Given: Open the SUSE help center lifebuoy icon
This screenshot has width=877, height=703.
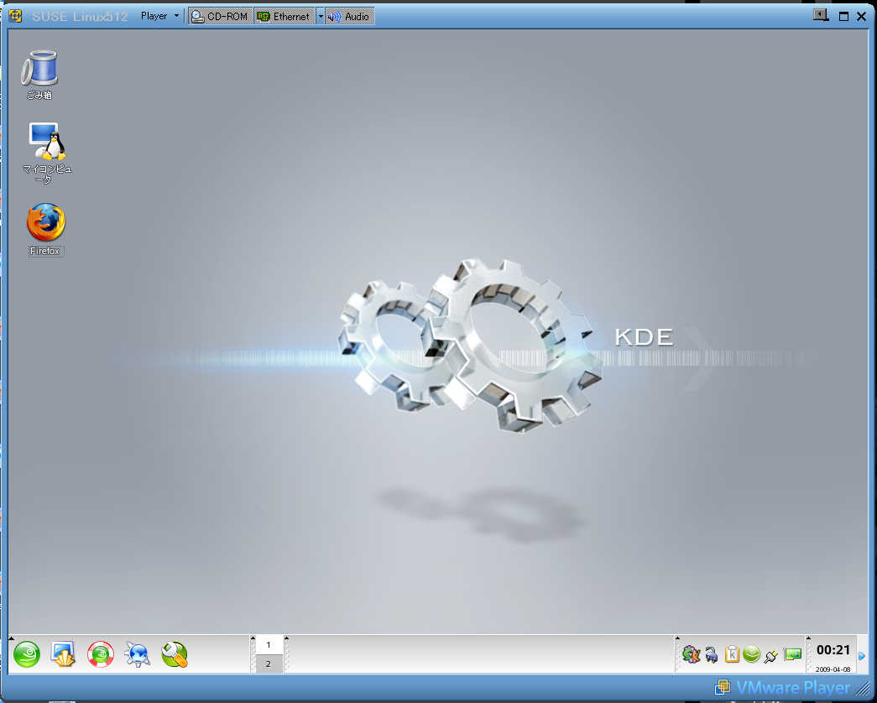Looking at the screenshot, I should (101, 654).
